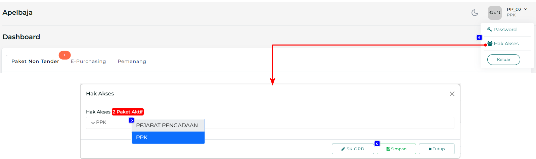The height and width of the screenshot is (159, 536).
Task: Click the key icon beside Password
Action: [x=490, y=29]
